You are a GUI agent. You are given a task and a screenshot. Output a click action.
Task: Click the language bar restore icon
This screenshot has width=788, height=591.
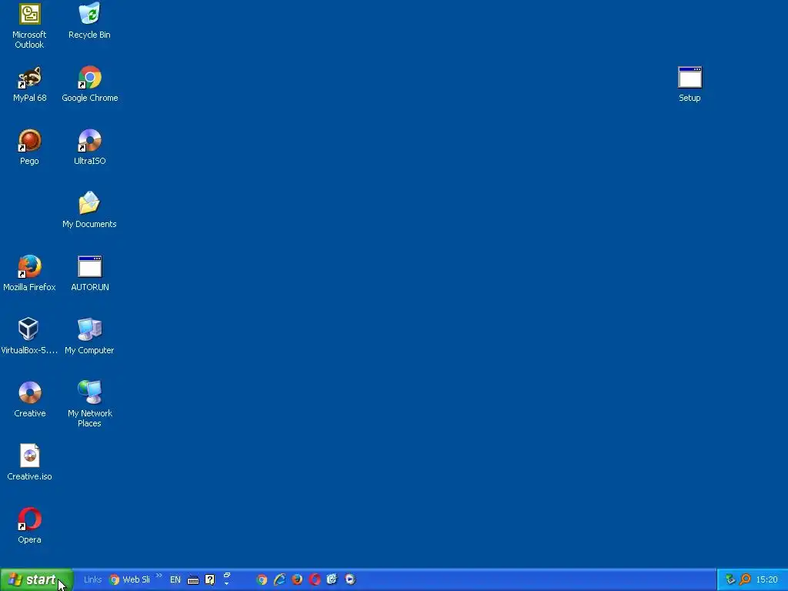coord(227,575)
